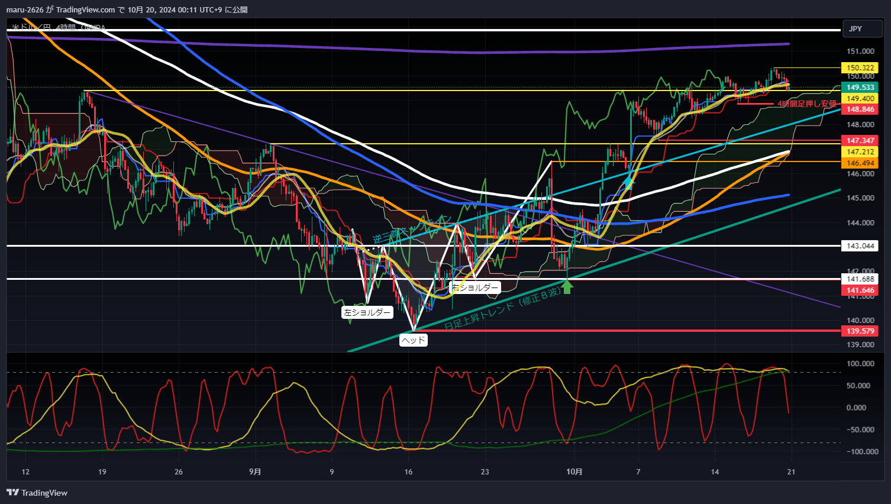The image size is (891, 504).
Task: Click the 9月 label on the time axis
Action: (255, 471)
